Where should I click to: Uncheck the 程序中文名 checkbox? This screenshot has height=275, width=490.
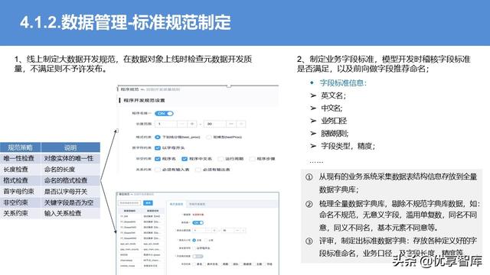(185, 159)
